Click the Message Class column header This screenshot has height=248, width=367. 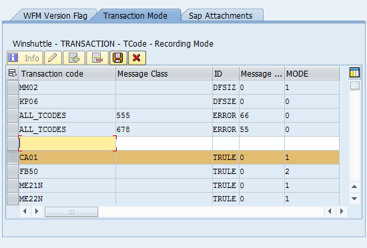[x=164, y=73]
